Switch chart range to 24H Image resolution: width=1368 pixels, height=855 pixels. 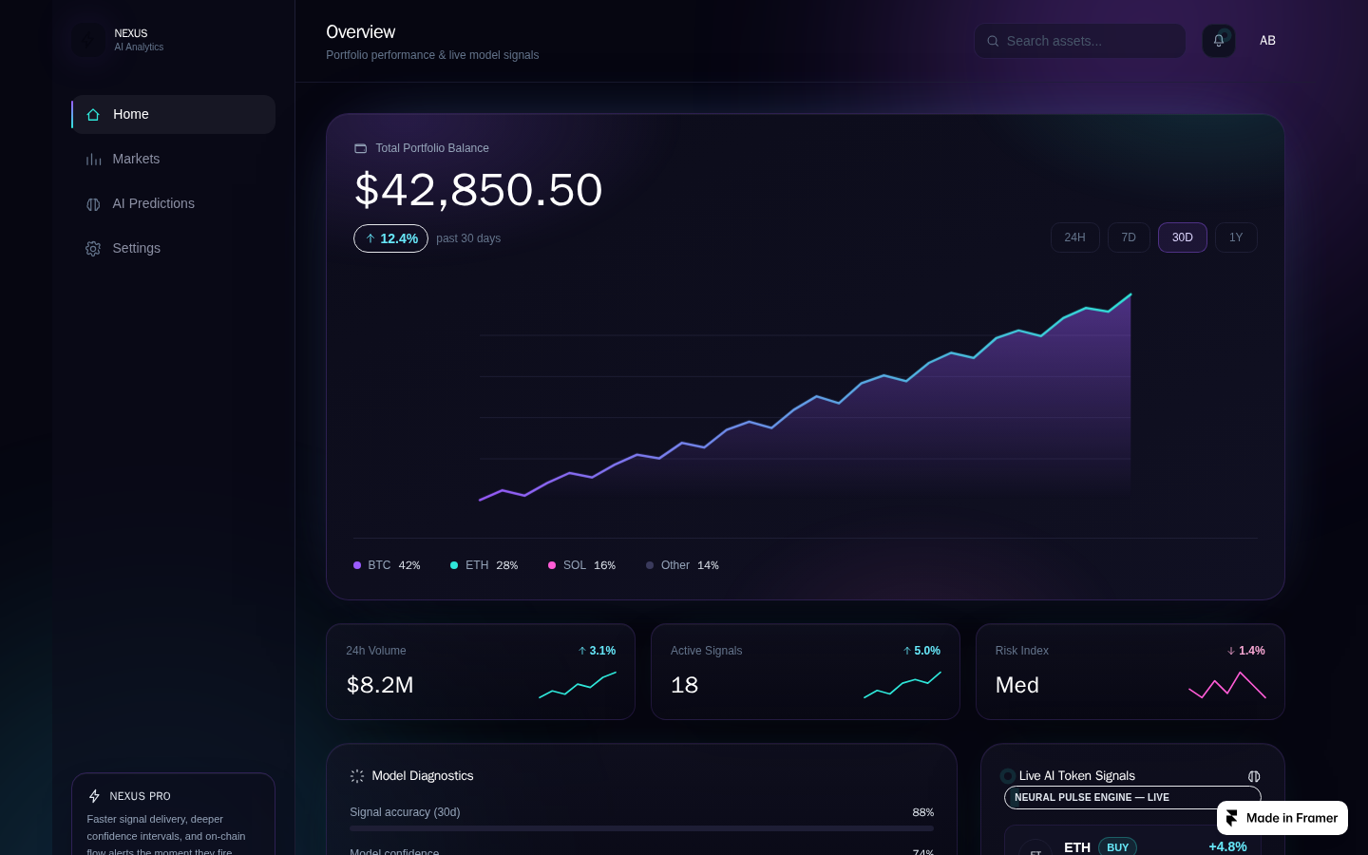tap(1075, 237)
